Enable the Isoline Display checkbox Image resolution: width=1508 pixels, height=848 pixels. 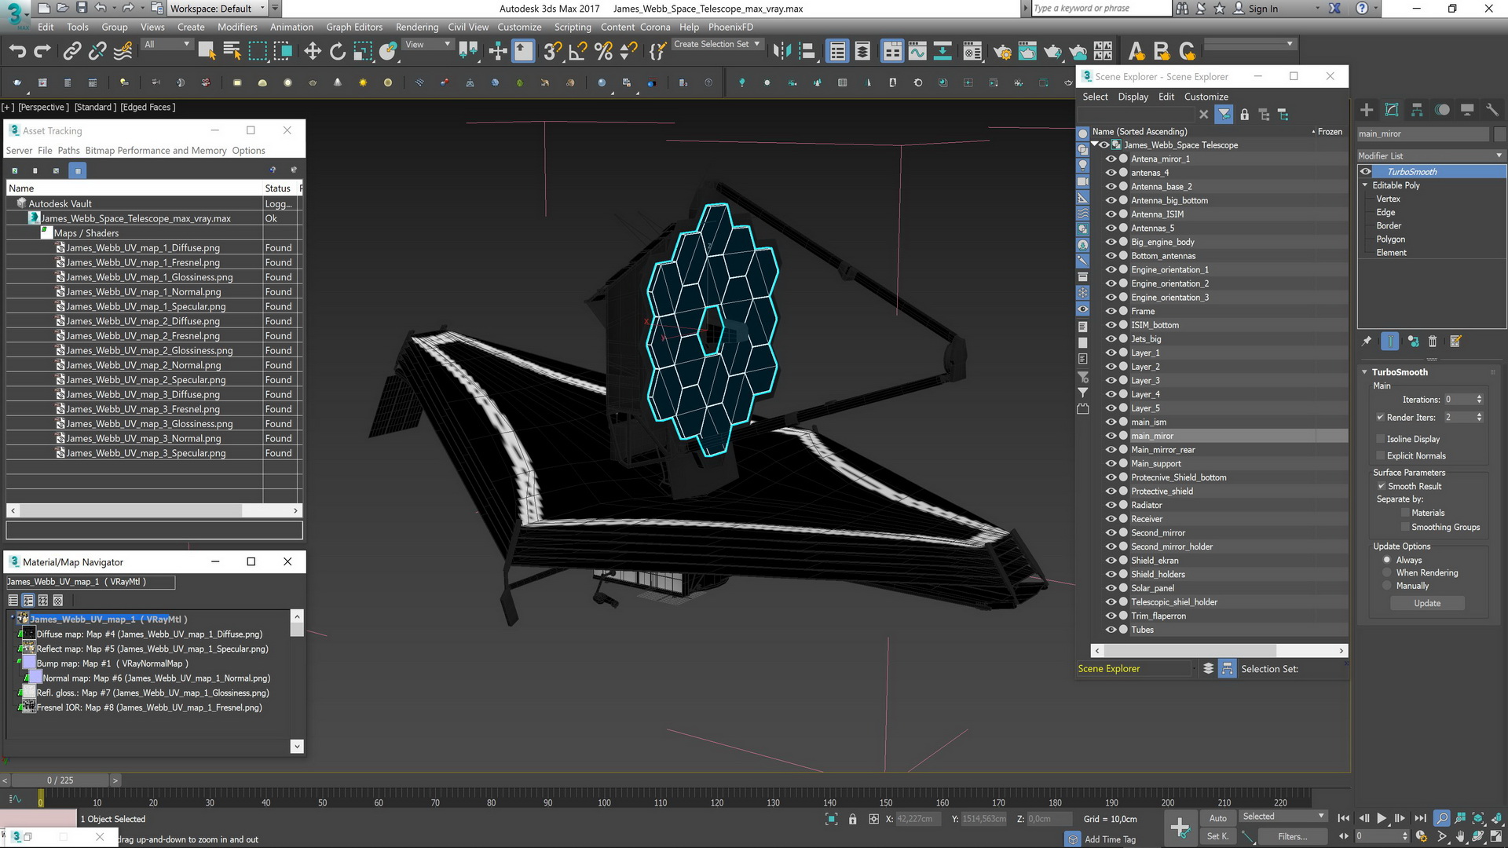tap(1381, 439)
